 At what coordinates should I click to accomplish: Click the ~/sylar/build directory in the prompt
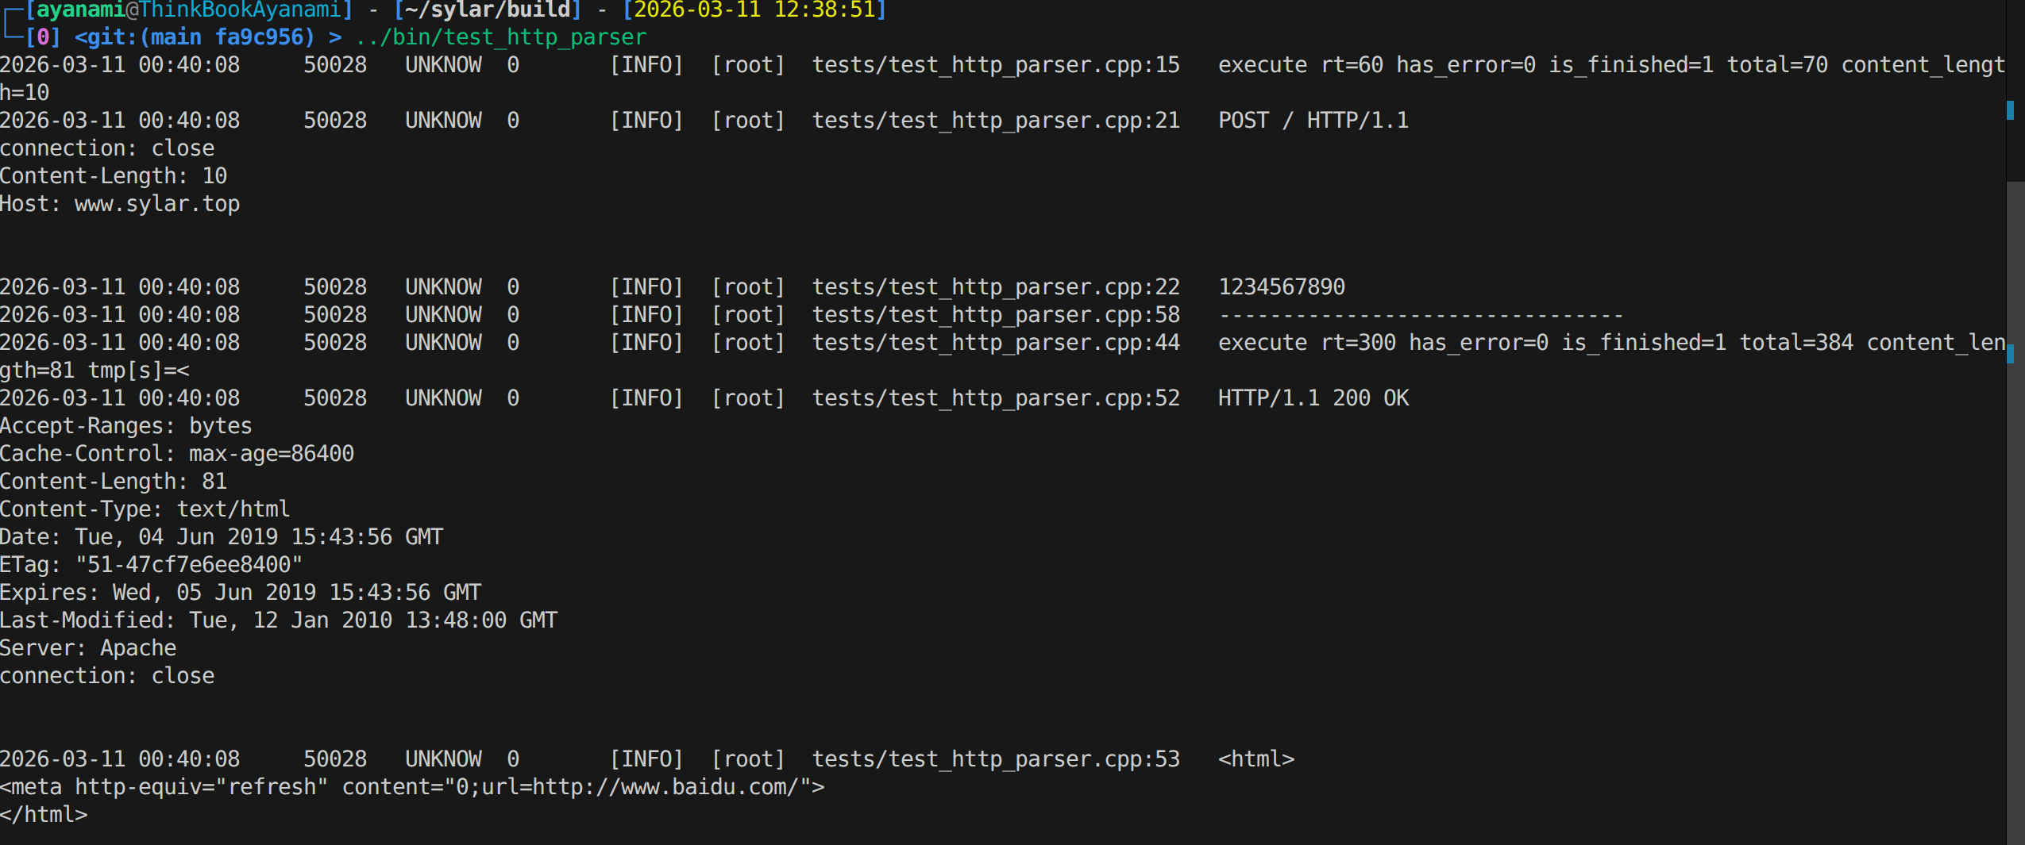[x=488, y=10]
